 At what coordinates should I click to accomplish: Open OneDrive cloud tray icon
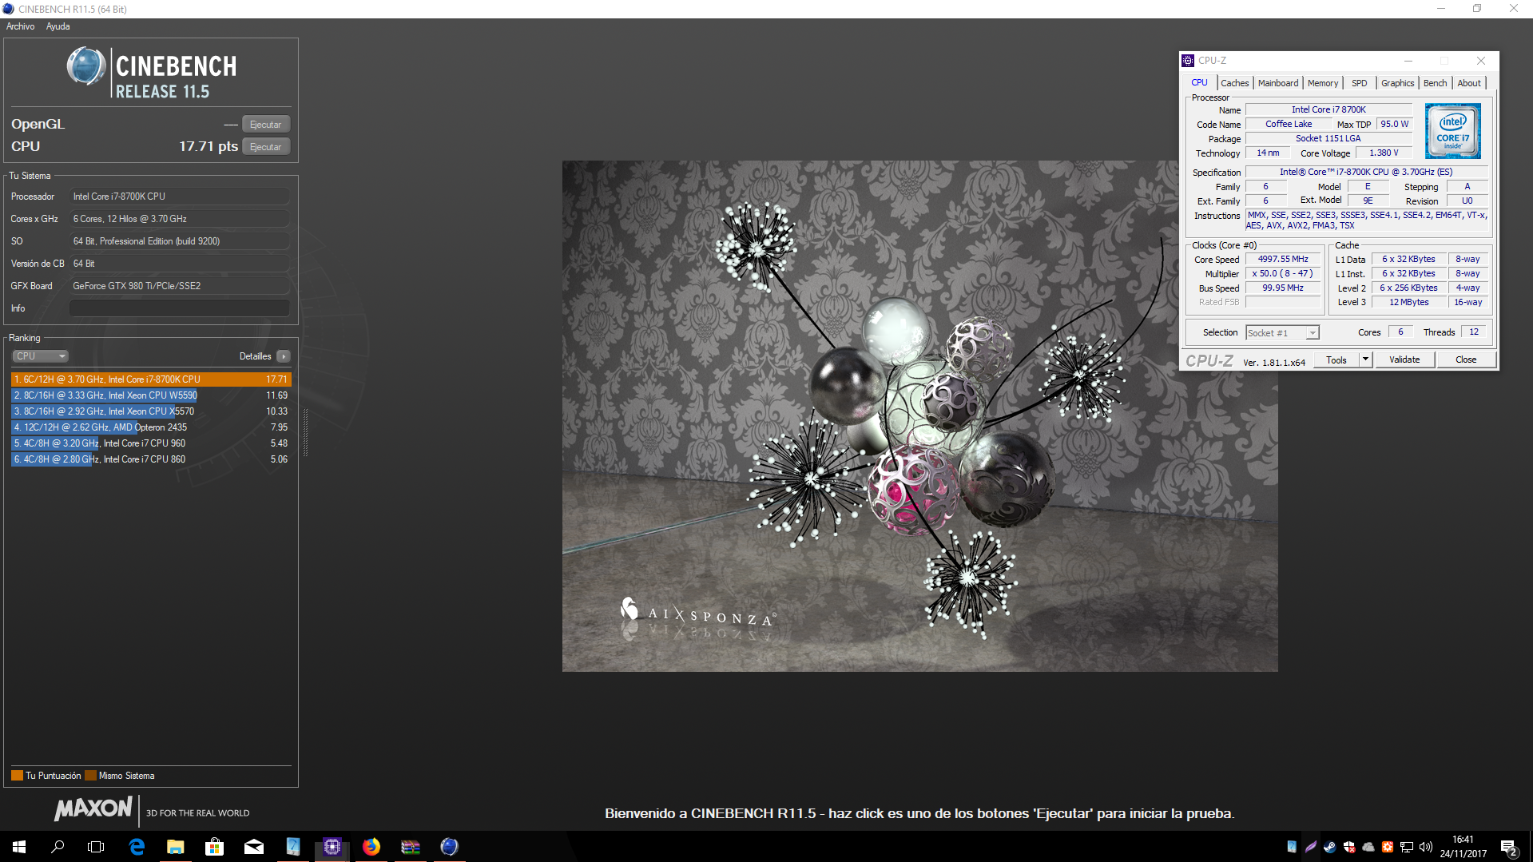click(1368, 847)
